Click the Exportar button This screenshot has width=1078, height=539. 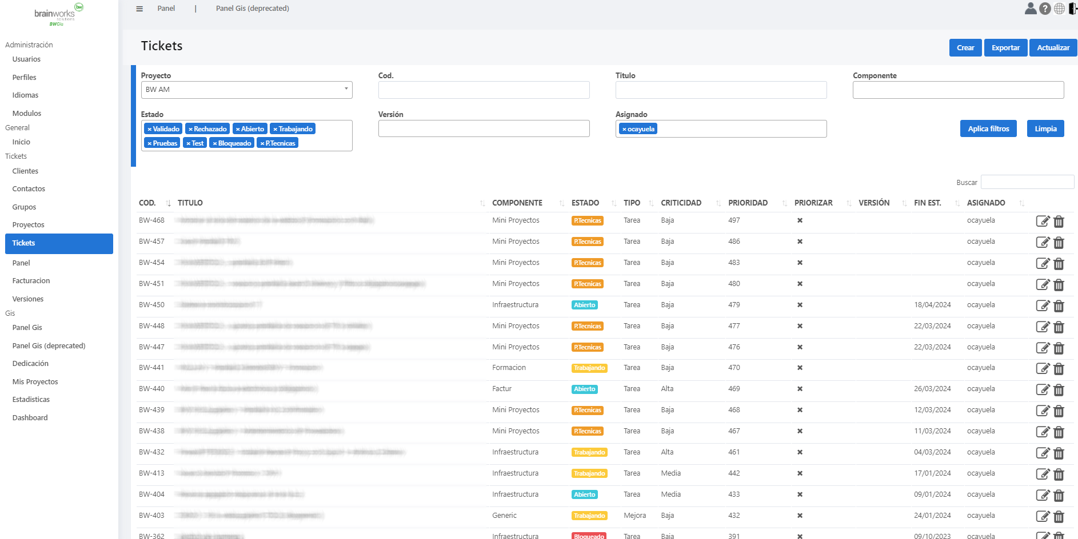[1005, 48]
